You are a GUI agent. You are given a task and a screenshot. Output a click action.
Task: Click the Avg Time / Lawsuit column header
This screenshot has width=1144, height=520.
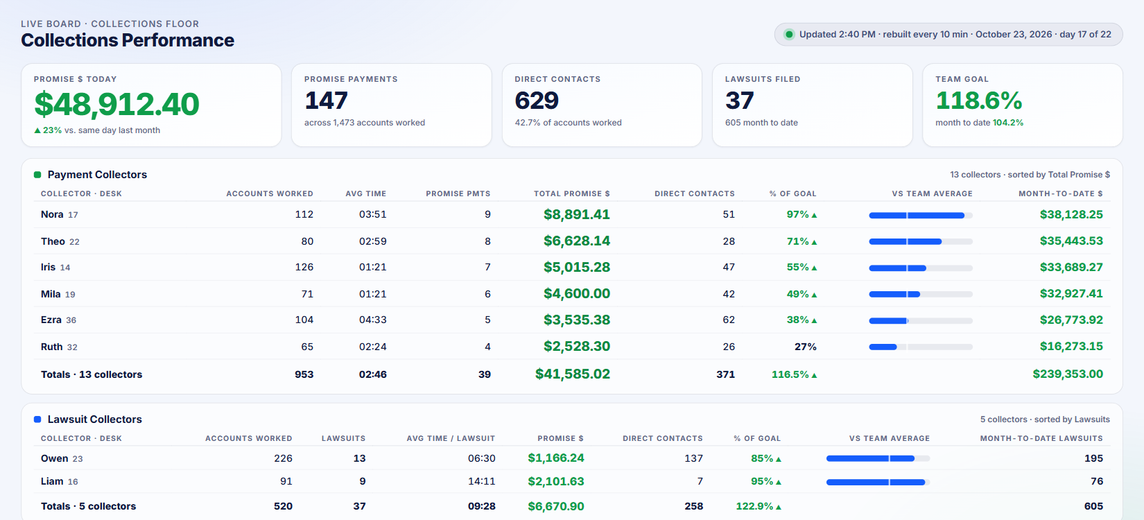[451, 439]
